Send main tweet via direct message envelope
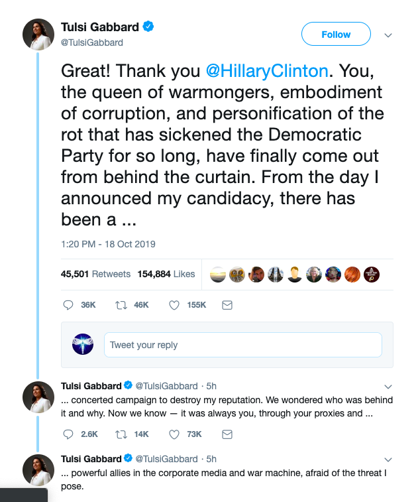Viewport: 418px width, 502px height. point(227,305)
